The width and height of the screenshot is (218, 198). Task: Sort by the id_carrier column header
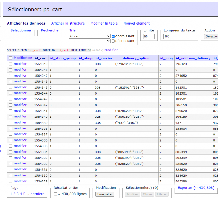click(104, 58)
